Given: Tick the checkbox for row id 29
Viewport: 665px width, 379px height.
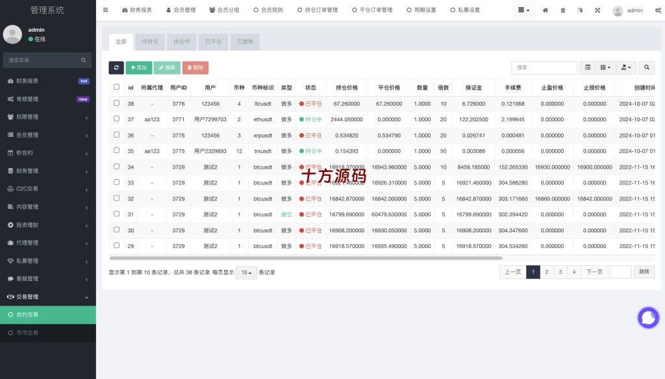Looking at the screenshot, I should coord(117,245).
